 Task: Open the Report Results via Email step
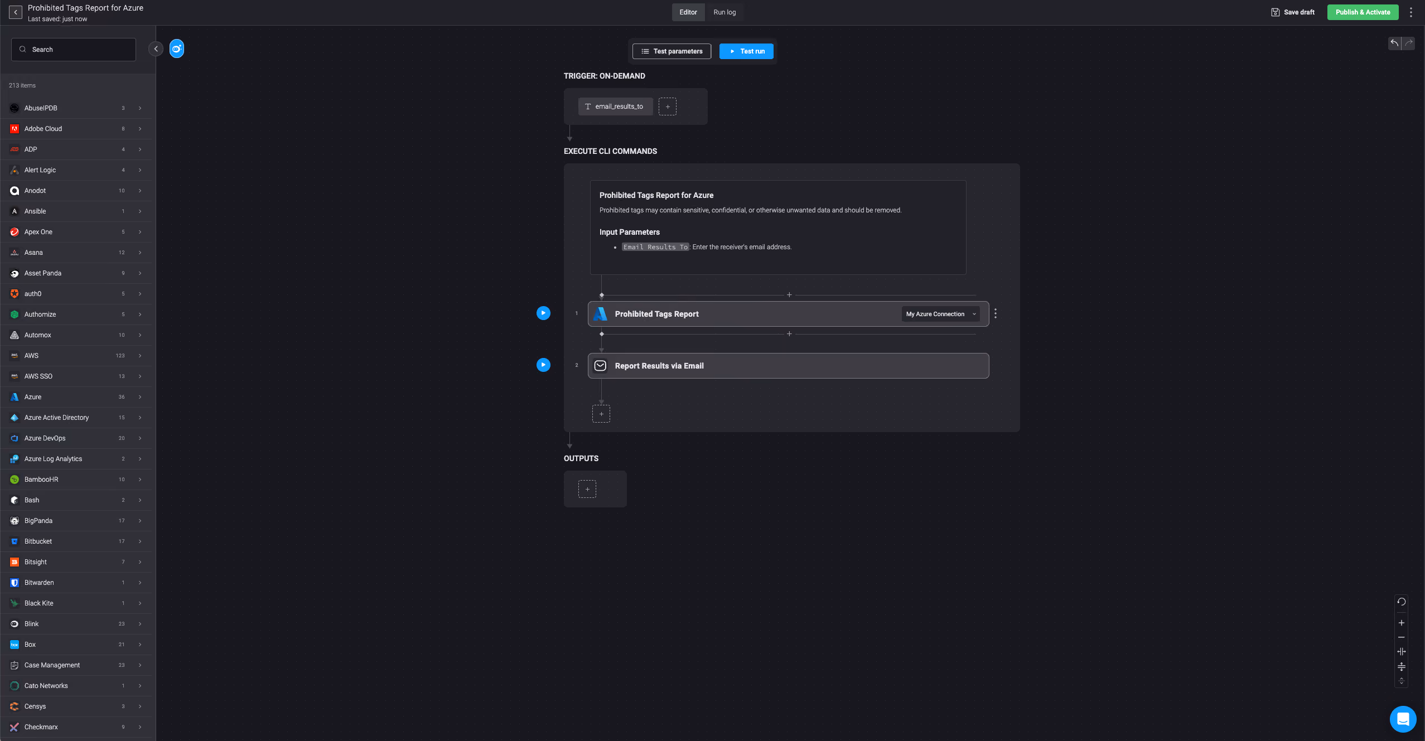pos(789,366)
